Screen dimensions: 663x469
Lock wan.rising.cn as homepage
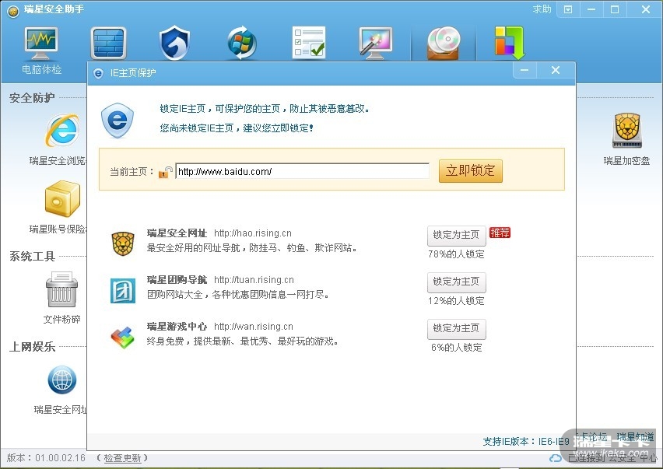tap(457, 329)
